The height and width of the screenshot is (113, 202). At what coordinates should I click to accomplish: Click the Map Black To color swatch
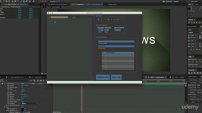click(22, 109)
